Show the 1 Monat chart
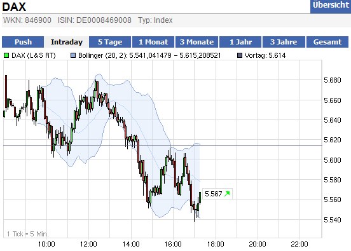Screen dimensions: 351x251 pyautogui.click(x=153, y=42)
